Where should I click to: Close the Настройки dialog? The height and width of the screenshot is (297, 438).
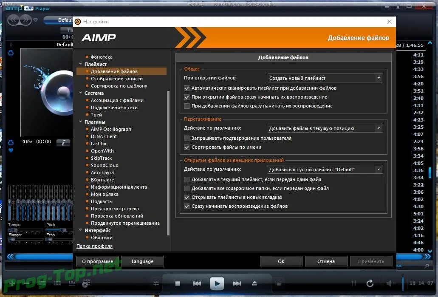390,22
